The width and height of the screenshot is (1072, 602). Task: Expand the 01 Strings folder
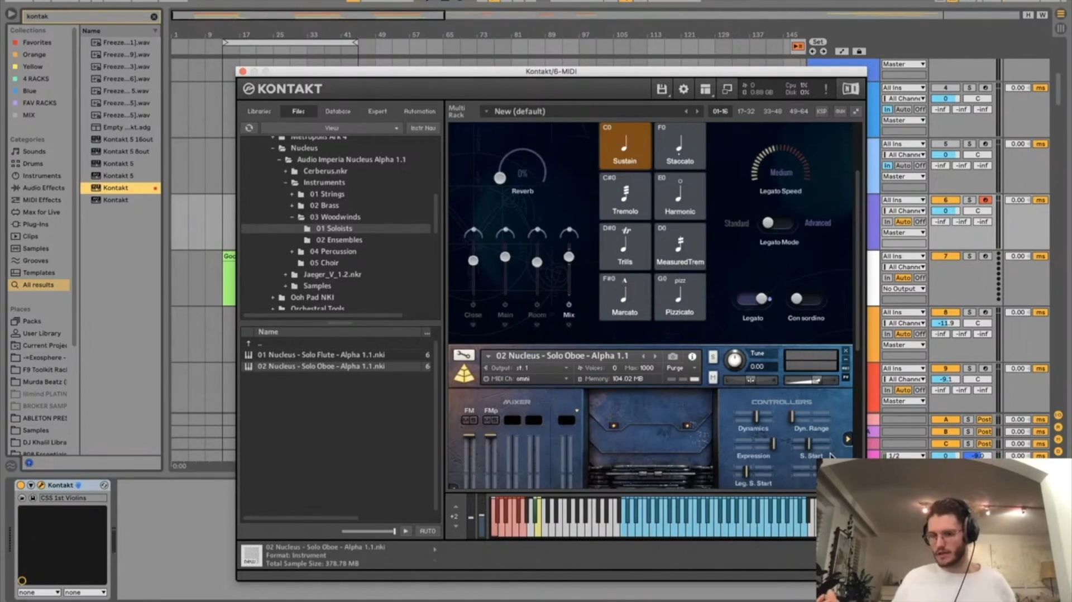292,194
